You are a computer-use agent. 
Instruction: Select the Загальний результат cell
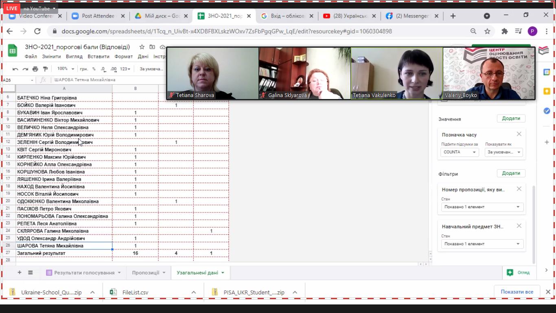click(64, 253)
